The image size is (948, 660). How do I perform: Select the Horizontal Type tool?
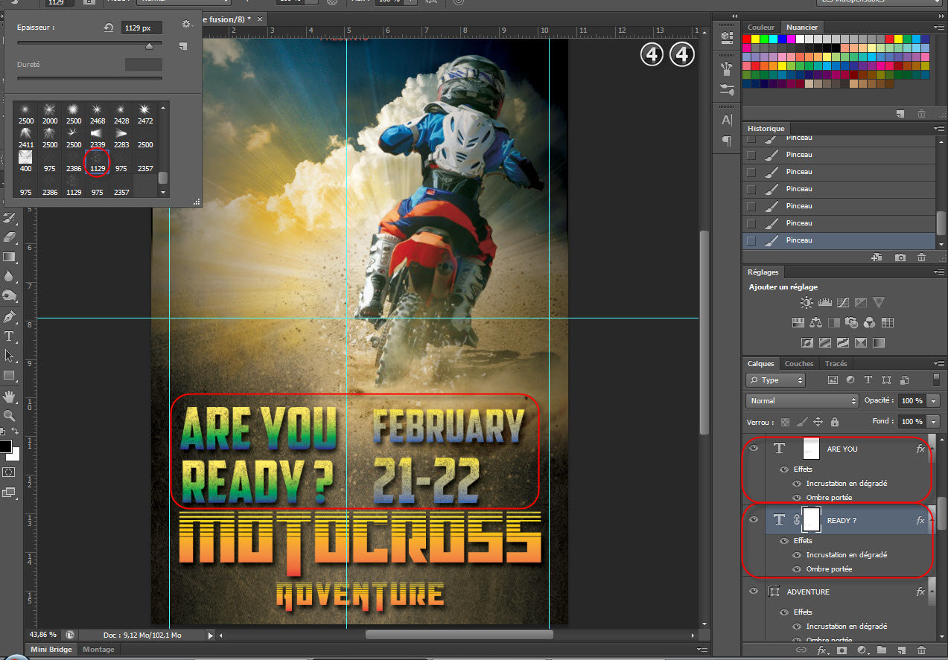click(10, 337)
